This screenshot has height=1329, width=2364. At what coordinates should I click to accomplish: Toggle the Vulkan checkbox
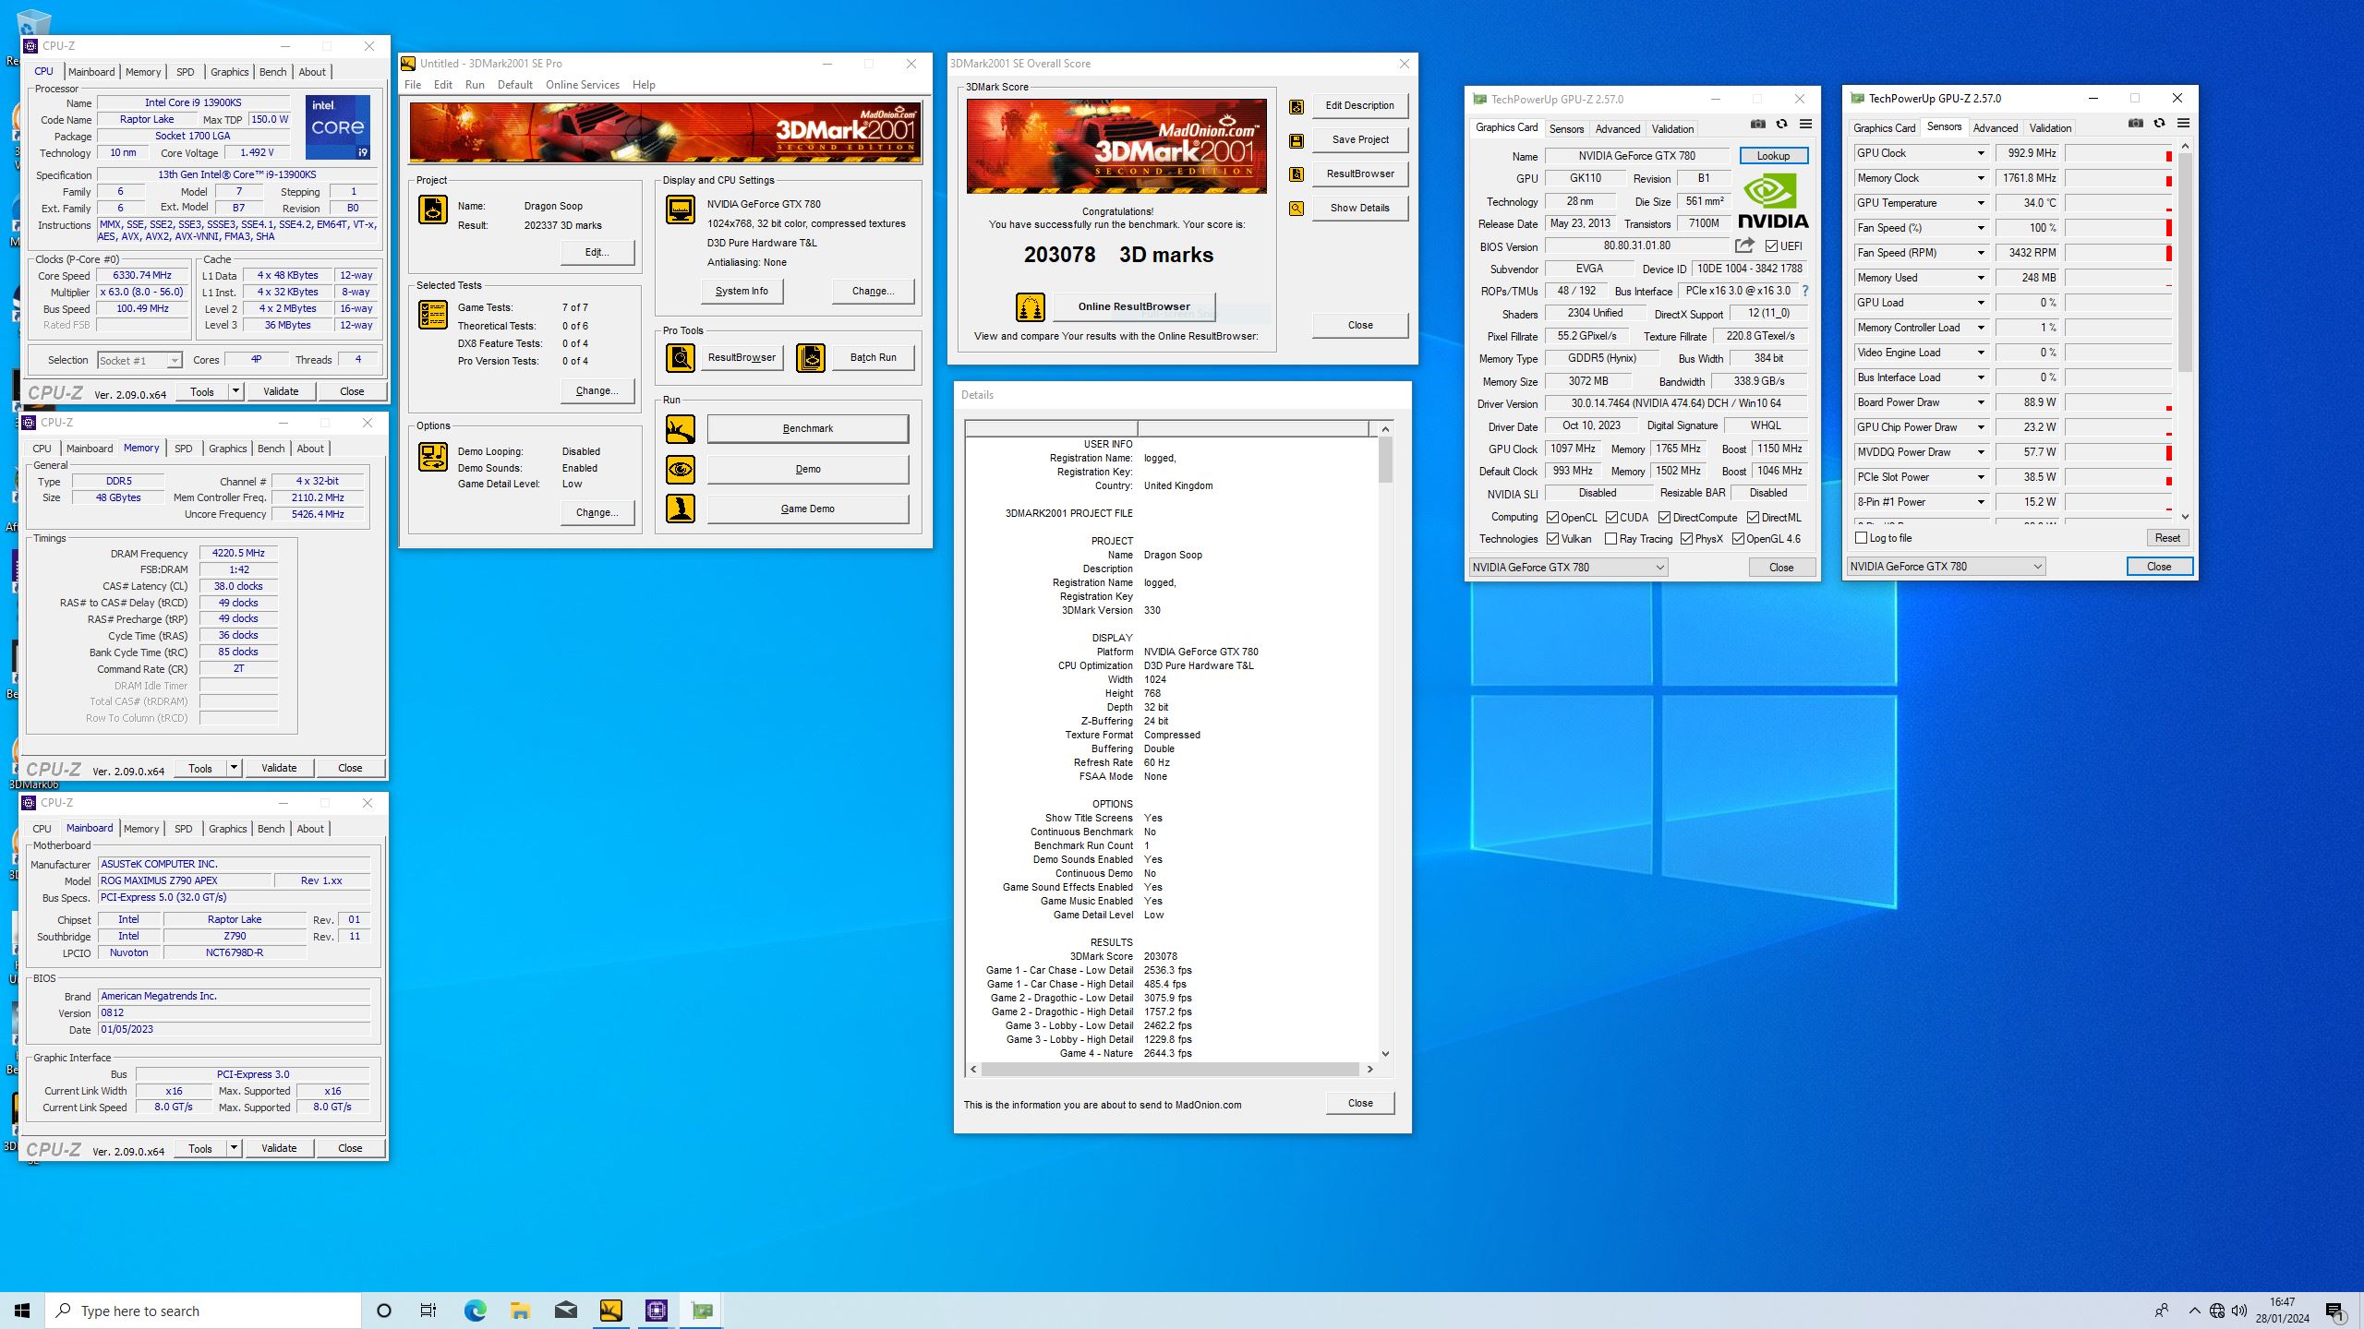point(1553,539)
